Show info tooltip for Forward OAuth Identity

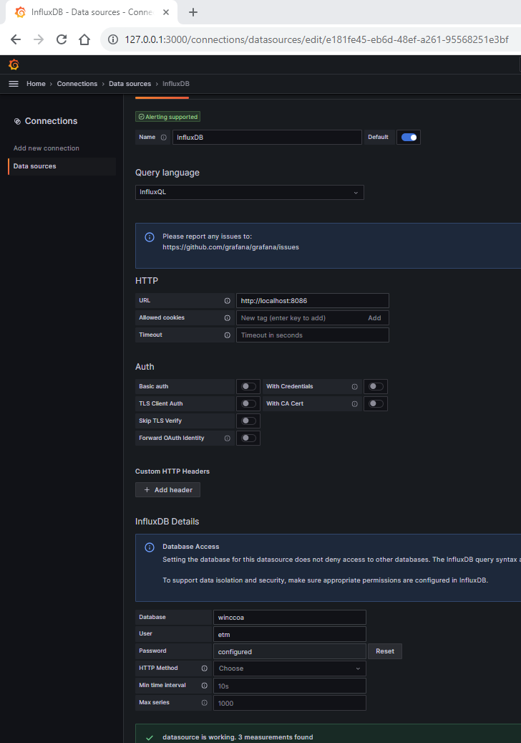click(227, 438)
